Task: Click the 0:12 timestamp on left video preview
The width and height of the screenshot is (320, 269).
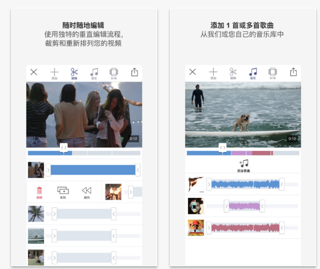Action: pyautogui.click(x=134, y=139)
